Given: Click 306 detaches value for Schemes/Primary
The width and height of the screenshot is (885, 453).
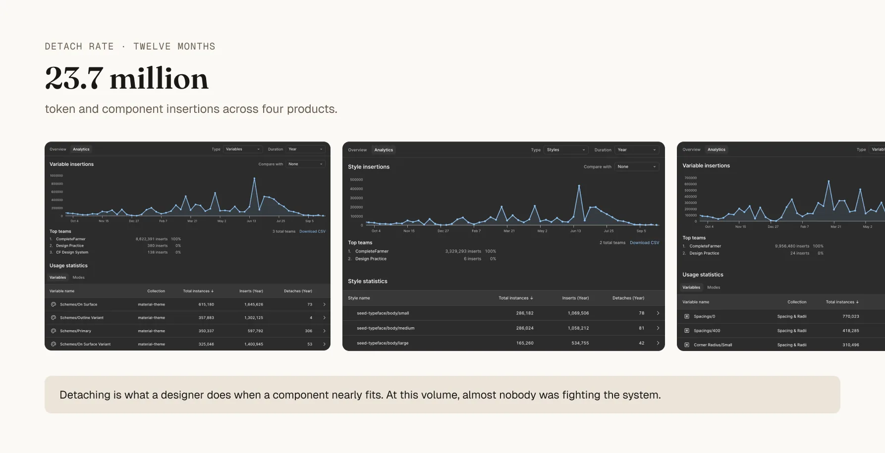Looking at the screenshot, I should click(x=309, y=331).
